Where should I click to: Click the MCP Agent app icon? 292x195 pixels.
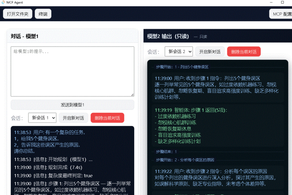(x=3, y=3)
